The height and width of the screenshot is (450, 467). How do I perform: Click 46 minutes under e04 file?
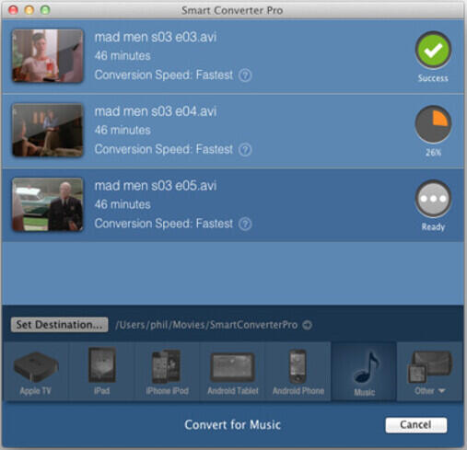tap(123, 130)
